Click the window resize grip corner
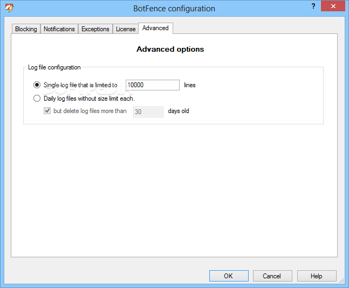 341,280
